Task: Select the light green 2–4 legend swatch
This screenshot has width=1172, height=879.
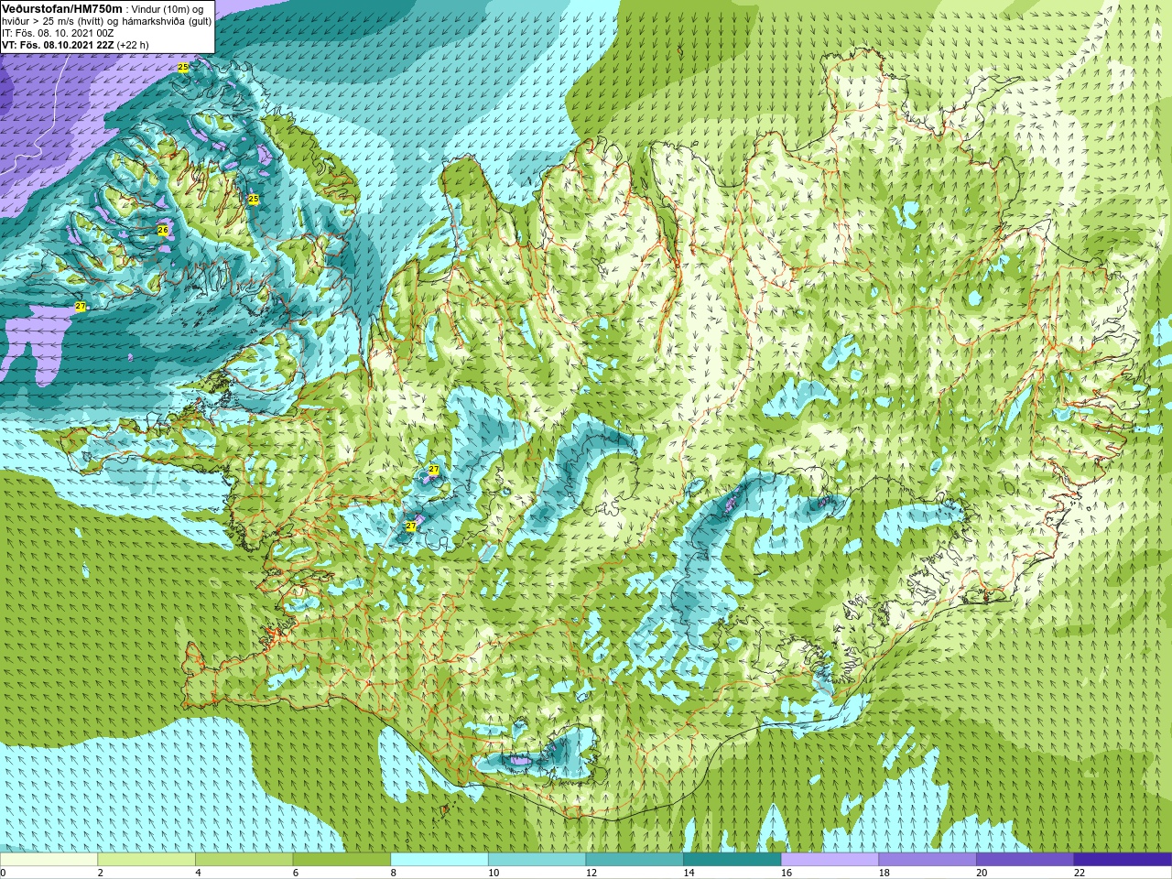Action: 146,860
